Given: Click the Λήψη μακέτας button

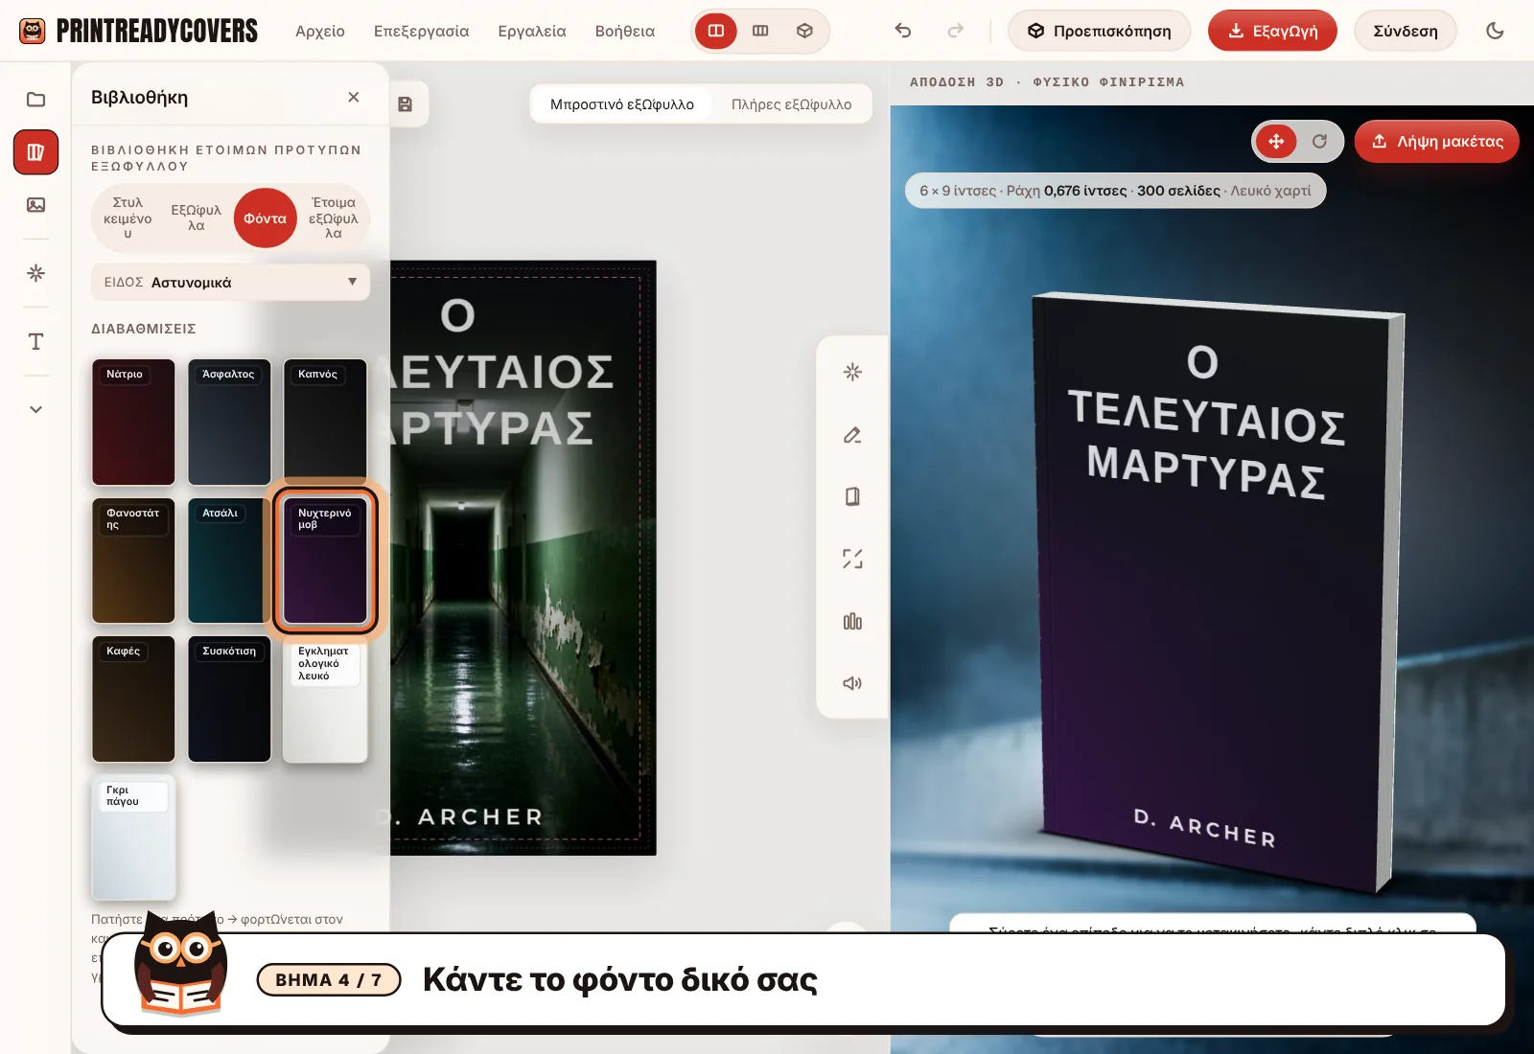Looking at the screenshot, I should pos(1437,141).
